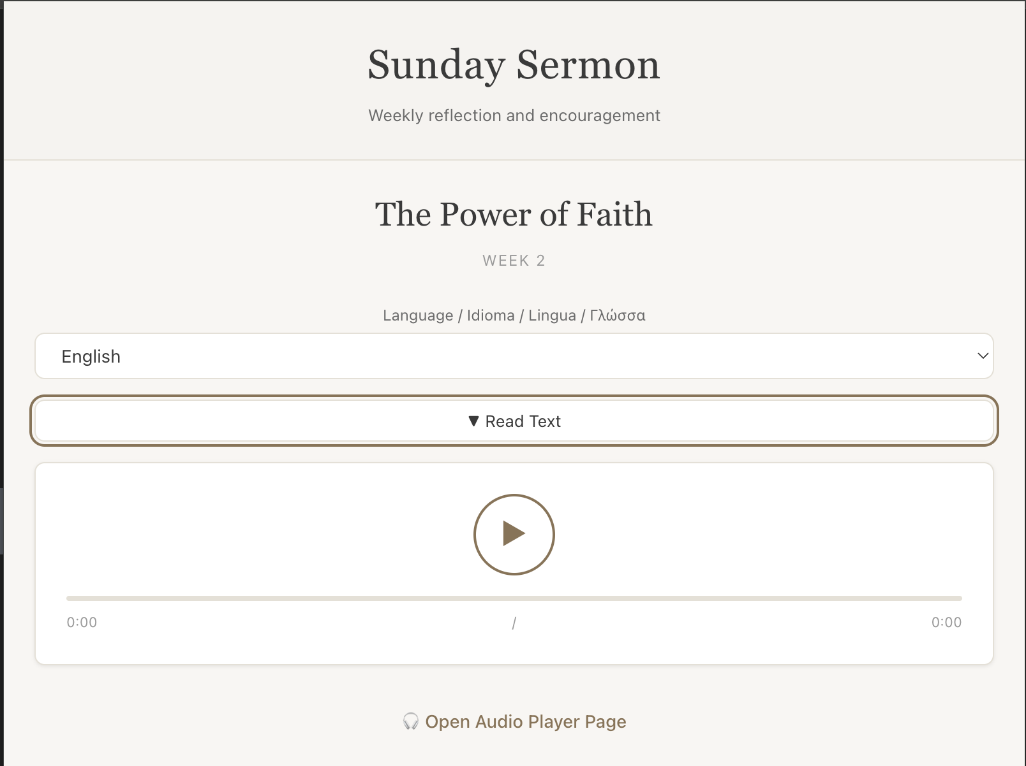Click the Weekly reflection and encouragement tagline
This screenshot has width=1026, height=766.
click(513, 115)
